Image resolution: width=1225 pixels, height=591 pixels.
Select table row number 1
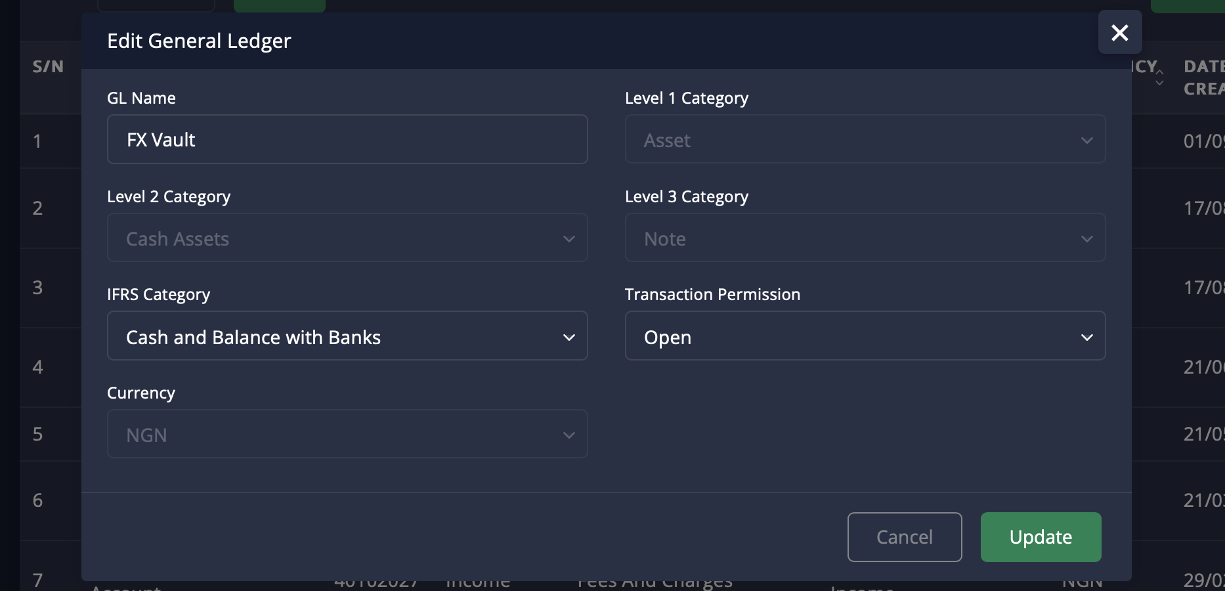point(37,141)
